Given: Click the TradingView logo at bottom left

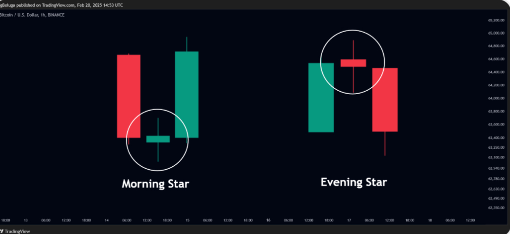Looking at the screenshot, I should click(x=15, y=231).
